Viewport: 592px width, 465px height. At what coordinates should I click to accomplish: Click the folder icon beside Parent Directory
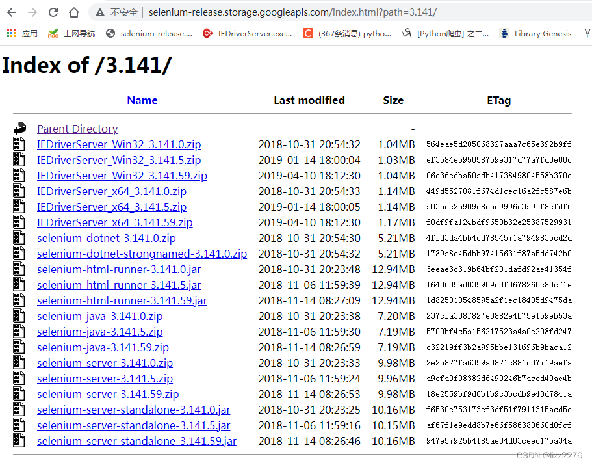tap(19, 128)
